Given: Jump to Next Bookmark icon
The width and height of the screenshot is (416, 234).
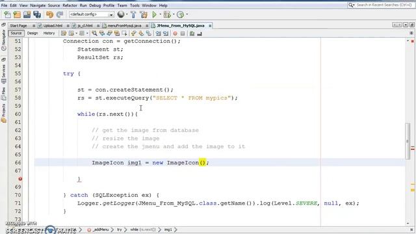Looking at the screenshot, I should (141, 33).
